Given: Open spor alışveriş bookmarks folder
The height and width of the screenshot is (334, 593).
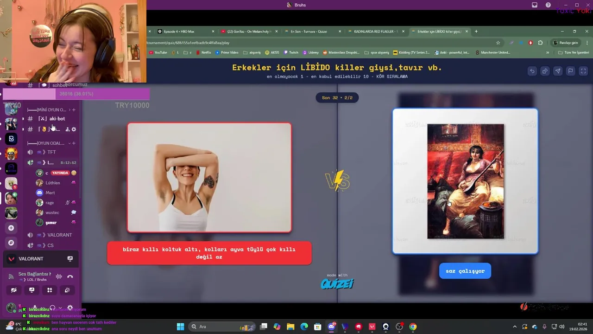Looking at the screenshot, I should (377, 52).
